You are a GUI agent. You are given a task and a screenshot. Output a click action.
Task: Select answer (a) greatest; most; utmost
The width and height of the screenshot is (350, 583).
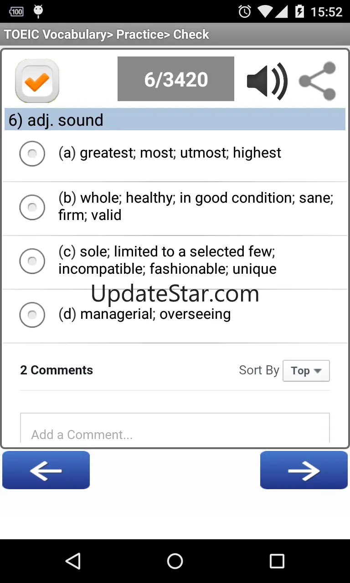click(x=32, y=153)
